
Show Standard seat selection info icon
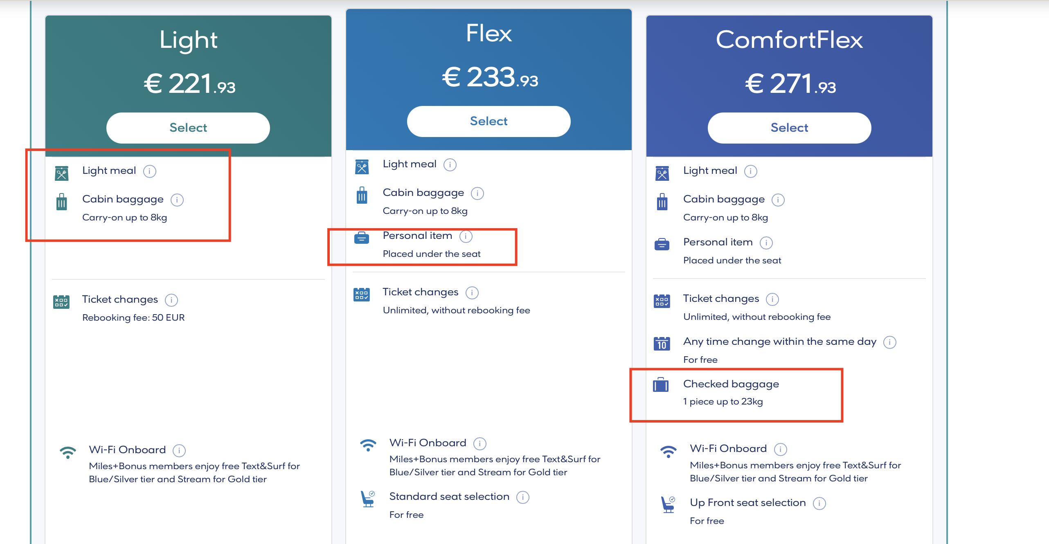[523, 497]
